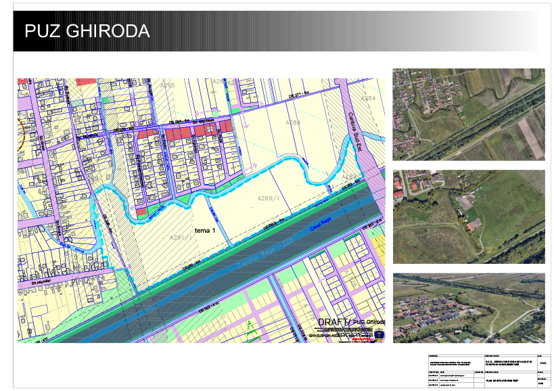Click the coat-of-arms emblem on the map
This screenshot has height=391, width=554.
click(378, 333)
